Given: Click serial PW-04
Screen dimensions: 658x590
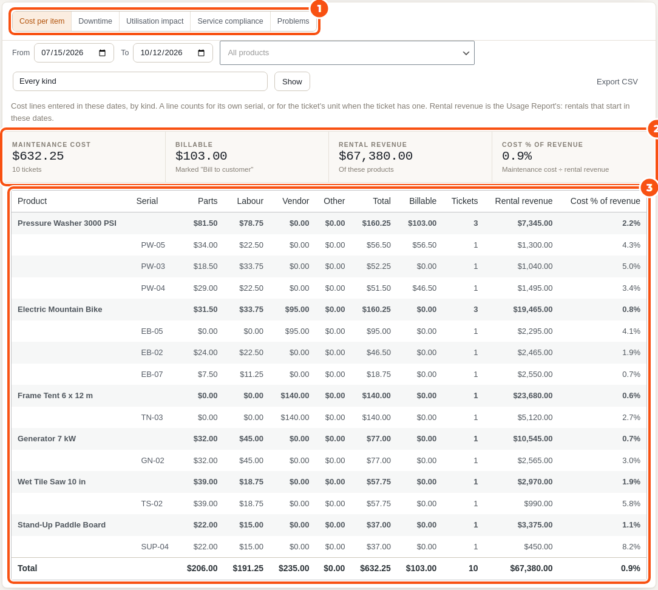Looking at the screenshot, I should tap(153, 288).
